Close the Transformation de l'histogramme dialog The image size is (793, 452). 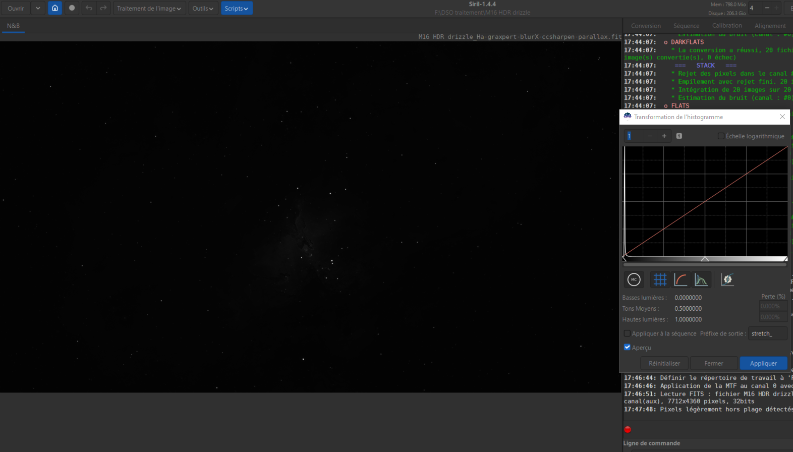[x=782, y=117]
